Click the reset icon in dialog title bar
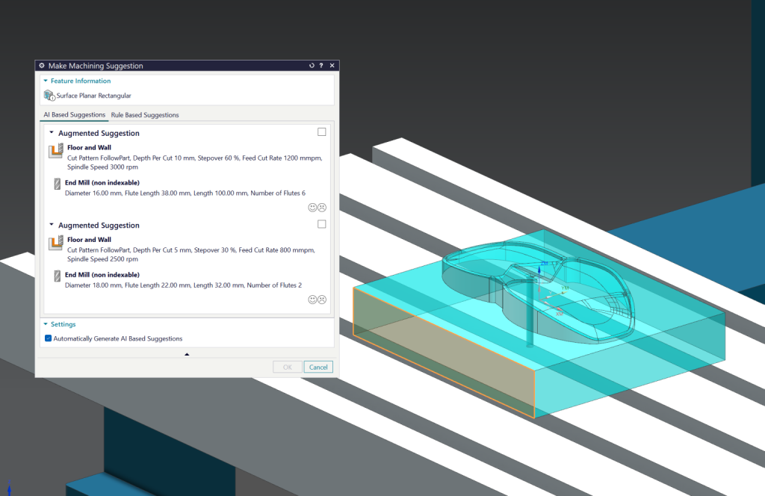This screenshot has height=496, width=765. click(x=312, y=65)
